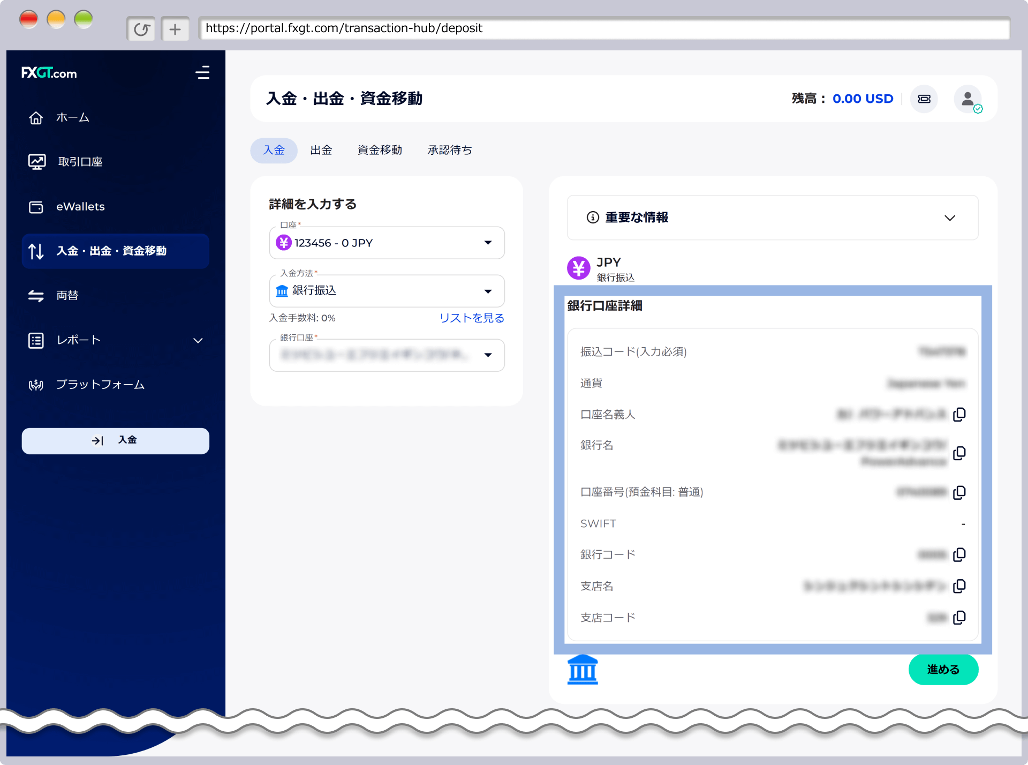Copy the account number (口座番号)

959,492
